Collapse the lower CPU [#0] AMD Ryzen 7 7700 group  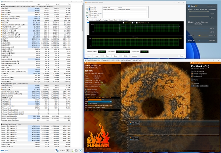[1, 124]
